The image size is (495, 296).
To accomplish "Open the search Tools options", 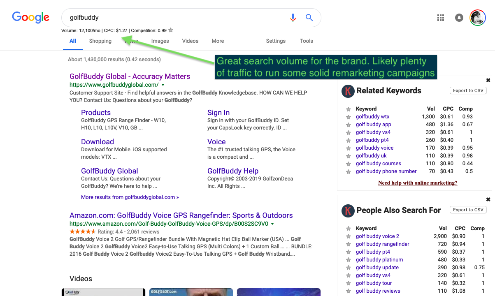I will click(x=307, y=41).
